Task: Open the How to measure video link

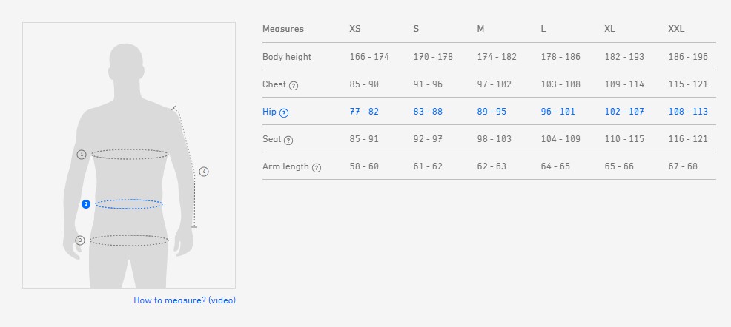Action: 185,300
